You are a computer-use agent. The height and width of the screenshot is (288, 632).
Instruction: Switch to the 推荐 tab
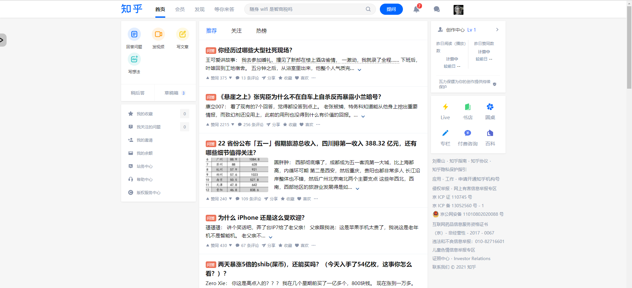click(x=211, y=31)
